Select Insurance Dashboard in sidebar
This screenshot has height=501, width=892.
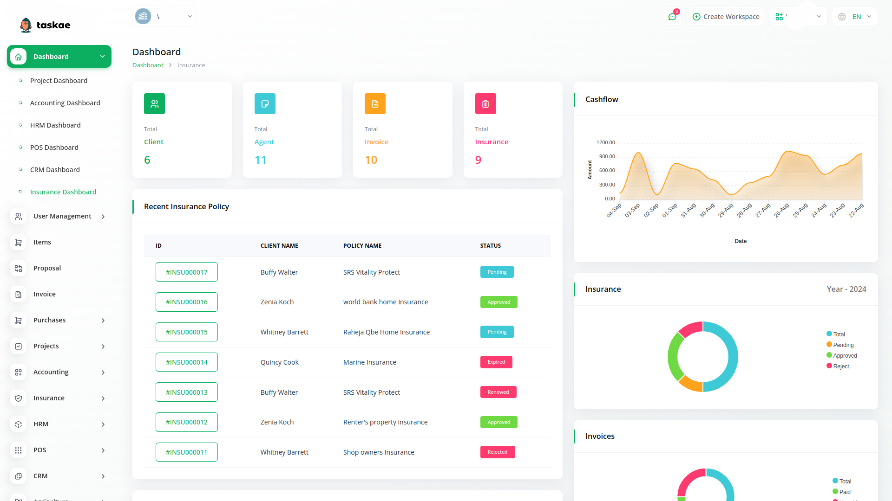pyautogui.click(x=63, y=192)
